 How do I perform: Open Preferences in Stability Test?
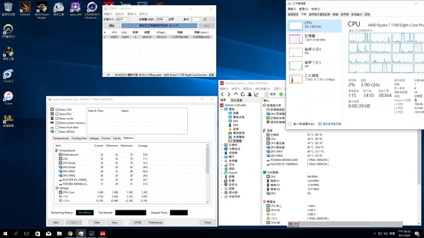pos(155,222)
